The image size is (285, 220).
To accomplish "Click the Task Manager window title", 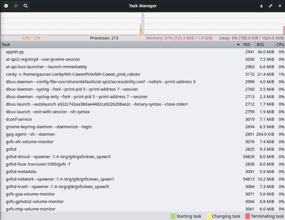I will tap(143, 6).
